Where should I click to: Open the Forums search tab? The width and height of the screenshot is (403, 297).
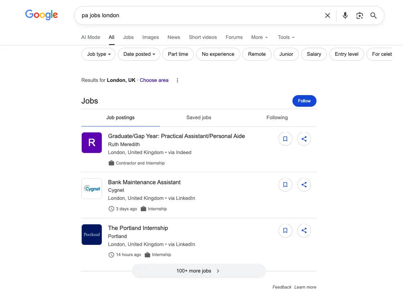coord(234,37)
